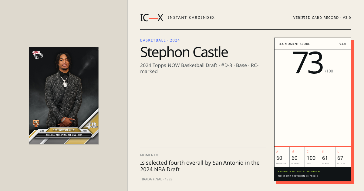
Task: Click the Stephon Castle nameplate on card
Action: tap(64, 130)
